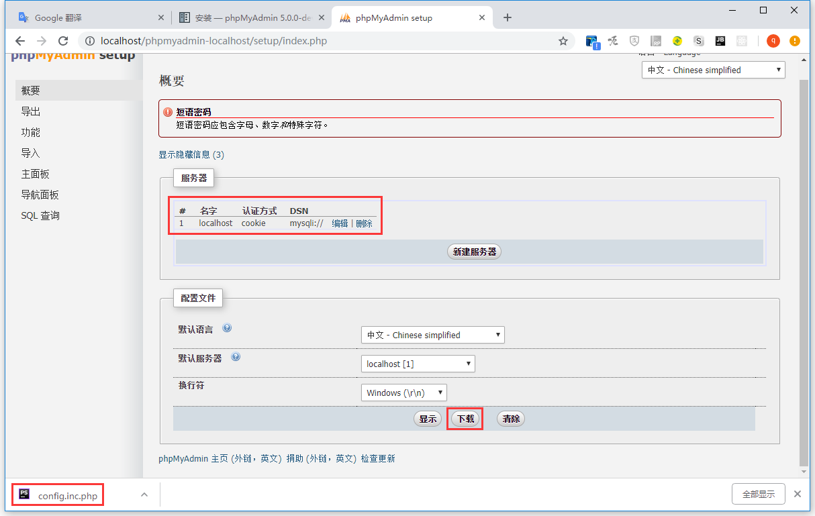Open the Axure RP extension icon
This screenshot has width=815, height=516.
(656, 41)
